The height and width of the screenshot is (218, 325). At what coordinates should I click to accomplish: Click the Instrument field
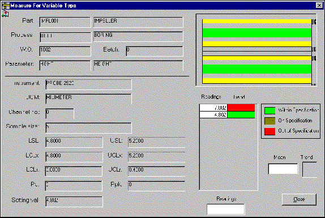(88, 84)
